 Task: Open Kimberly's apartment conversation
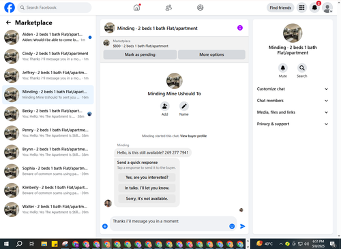pos(48,190)
